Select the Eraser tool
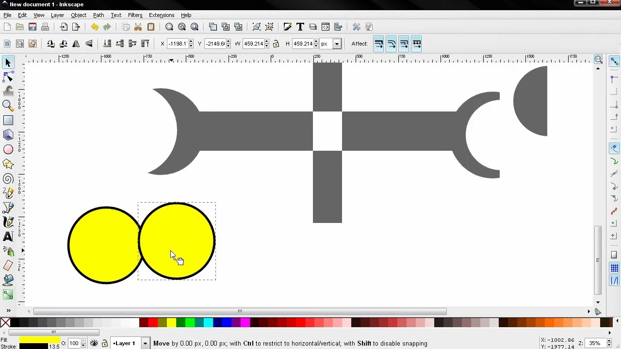The width and height of the screenshot is (621, 349). 8,266
